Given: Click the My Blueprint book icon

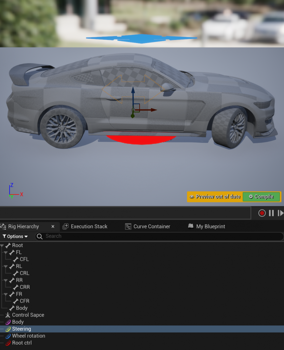Looking at the screenshot, I should [x=191, y=226].
